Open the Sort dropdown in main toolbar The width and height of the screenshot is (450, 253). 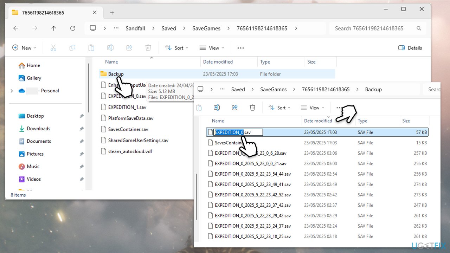pyautogui.click(x=176, y=48)
